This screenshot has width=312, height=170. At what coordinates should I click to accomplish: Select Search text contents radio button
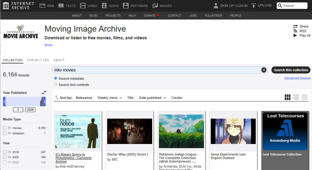tap(56, 84)
